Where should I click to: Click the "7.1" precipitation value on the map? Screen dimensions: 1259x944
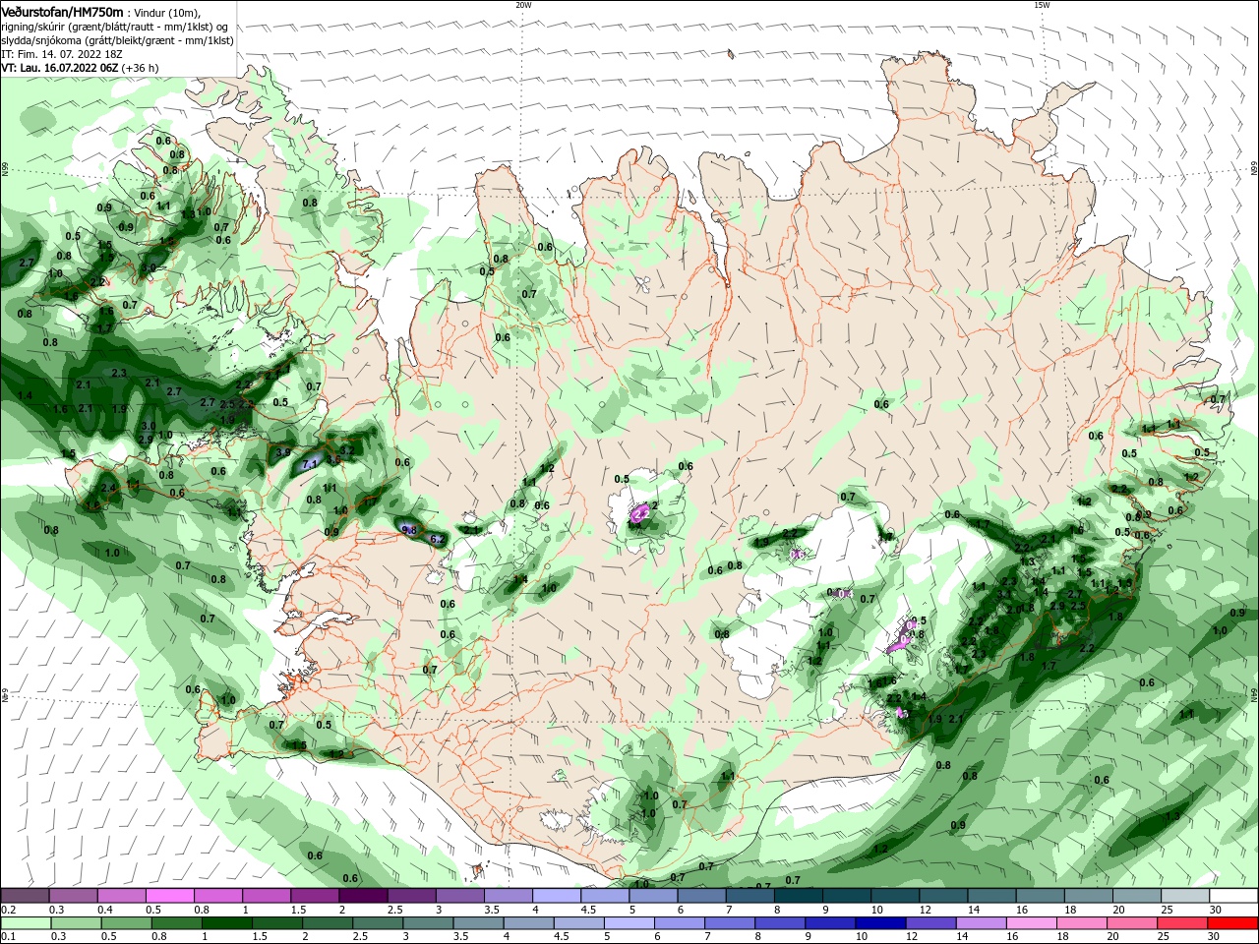coord(310,464)
